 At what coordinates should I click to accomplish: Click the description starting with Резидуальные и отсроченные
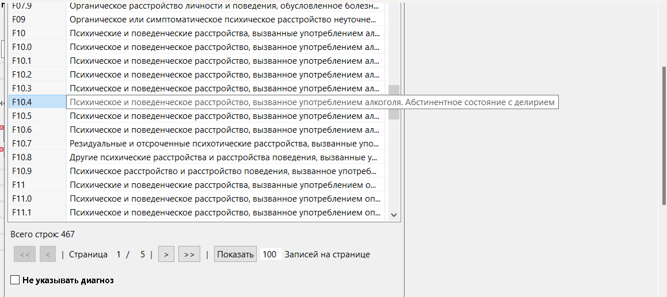click(225, 144)
